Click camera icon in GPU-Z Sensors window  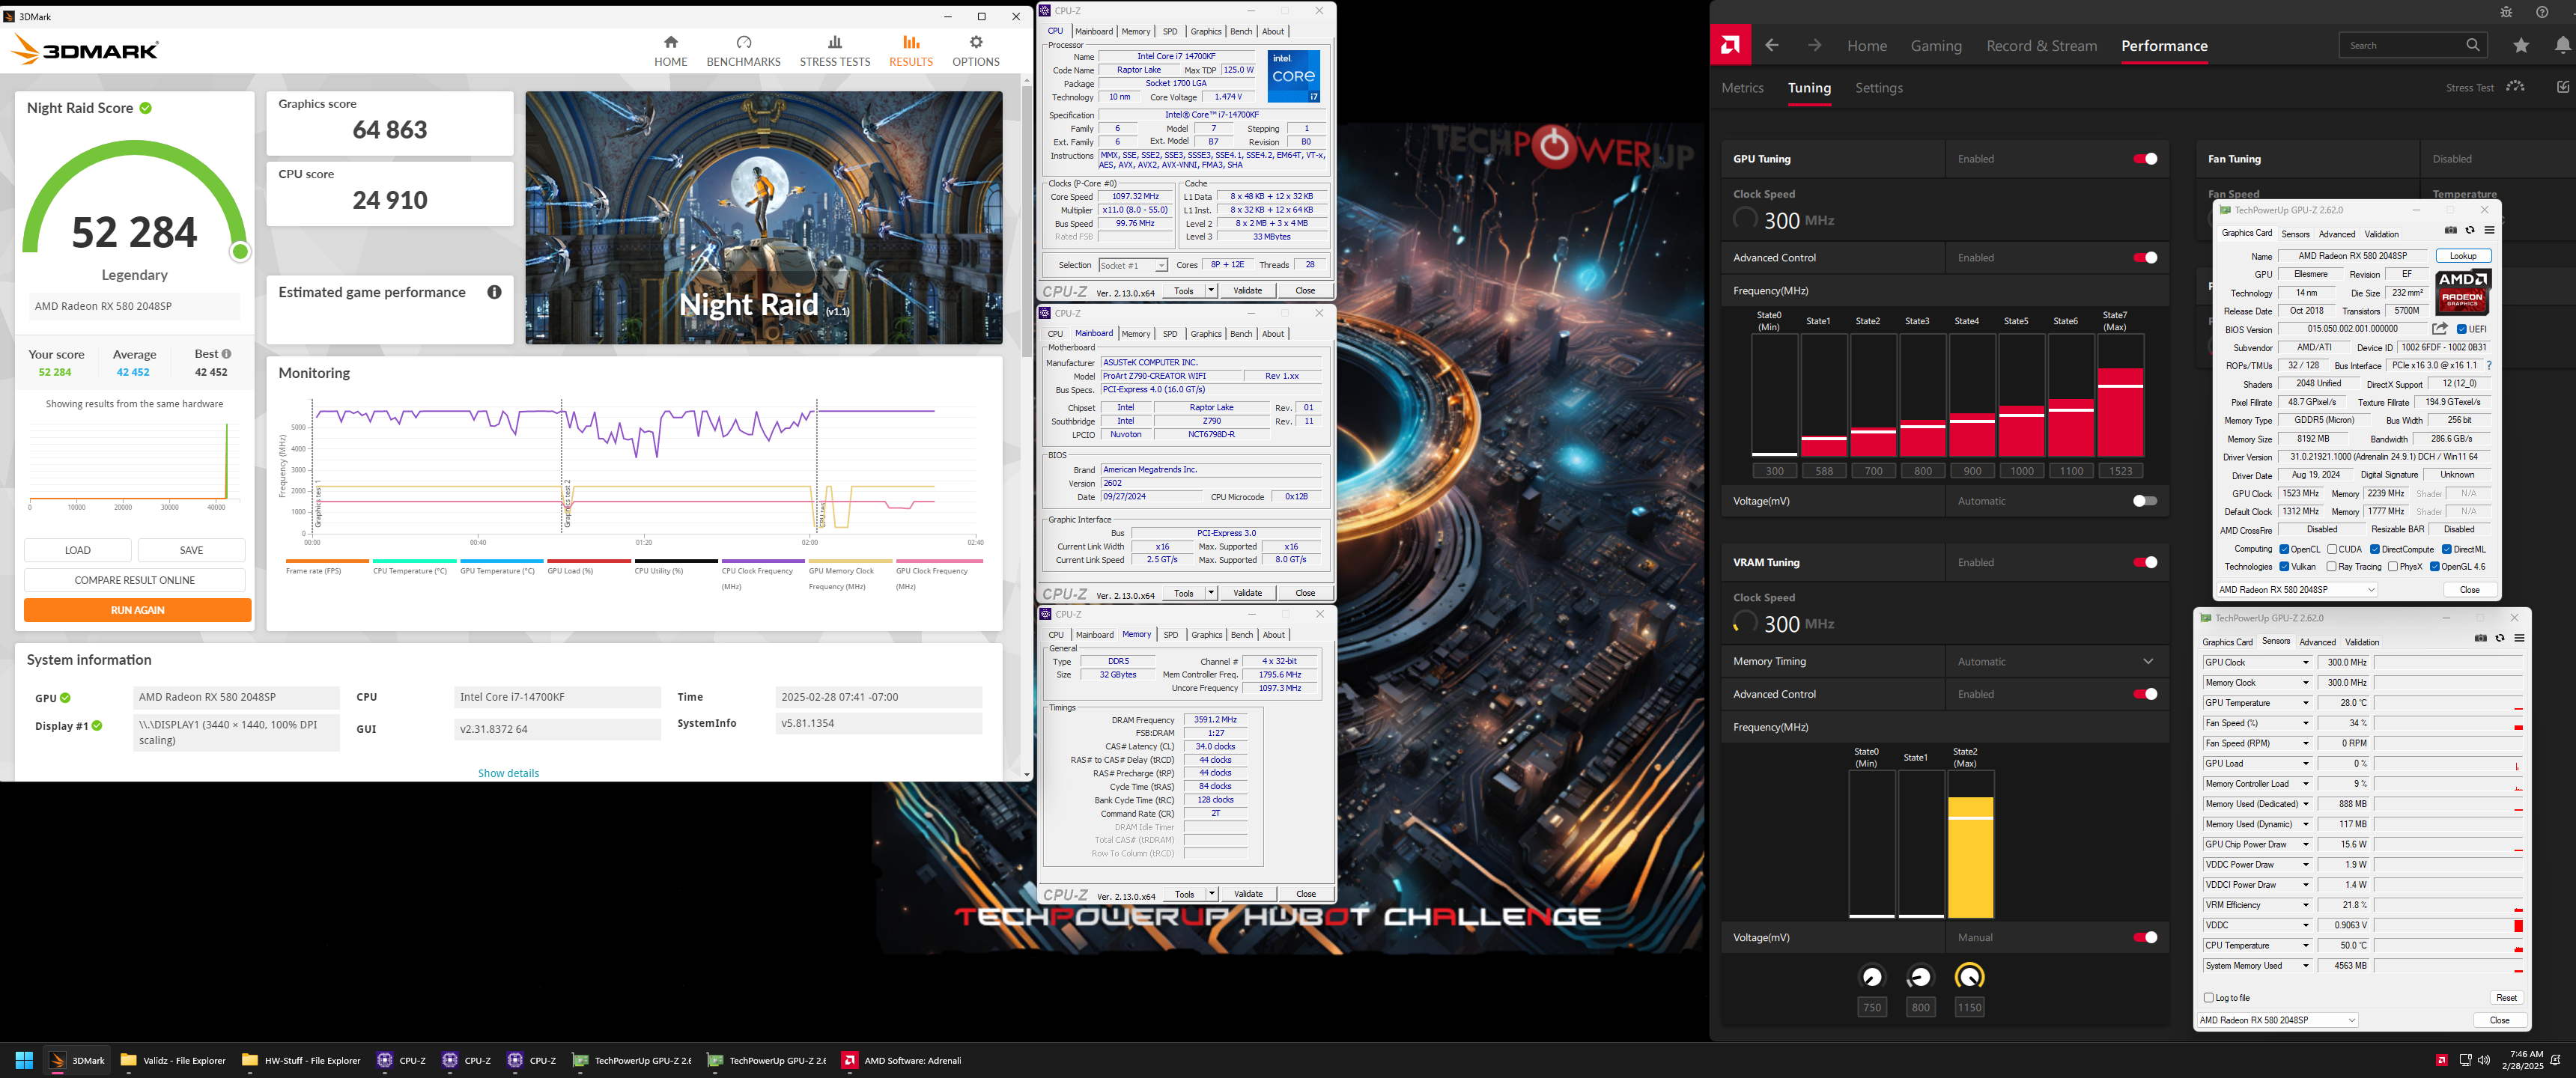click(x=2480, y=638)
